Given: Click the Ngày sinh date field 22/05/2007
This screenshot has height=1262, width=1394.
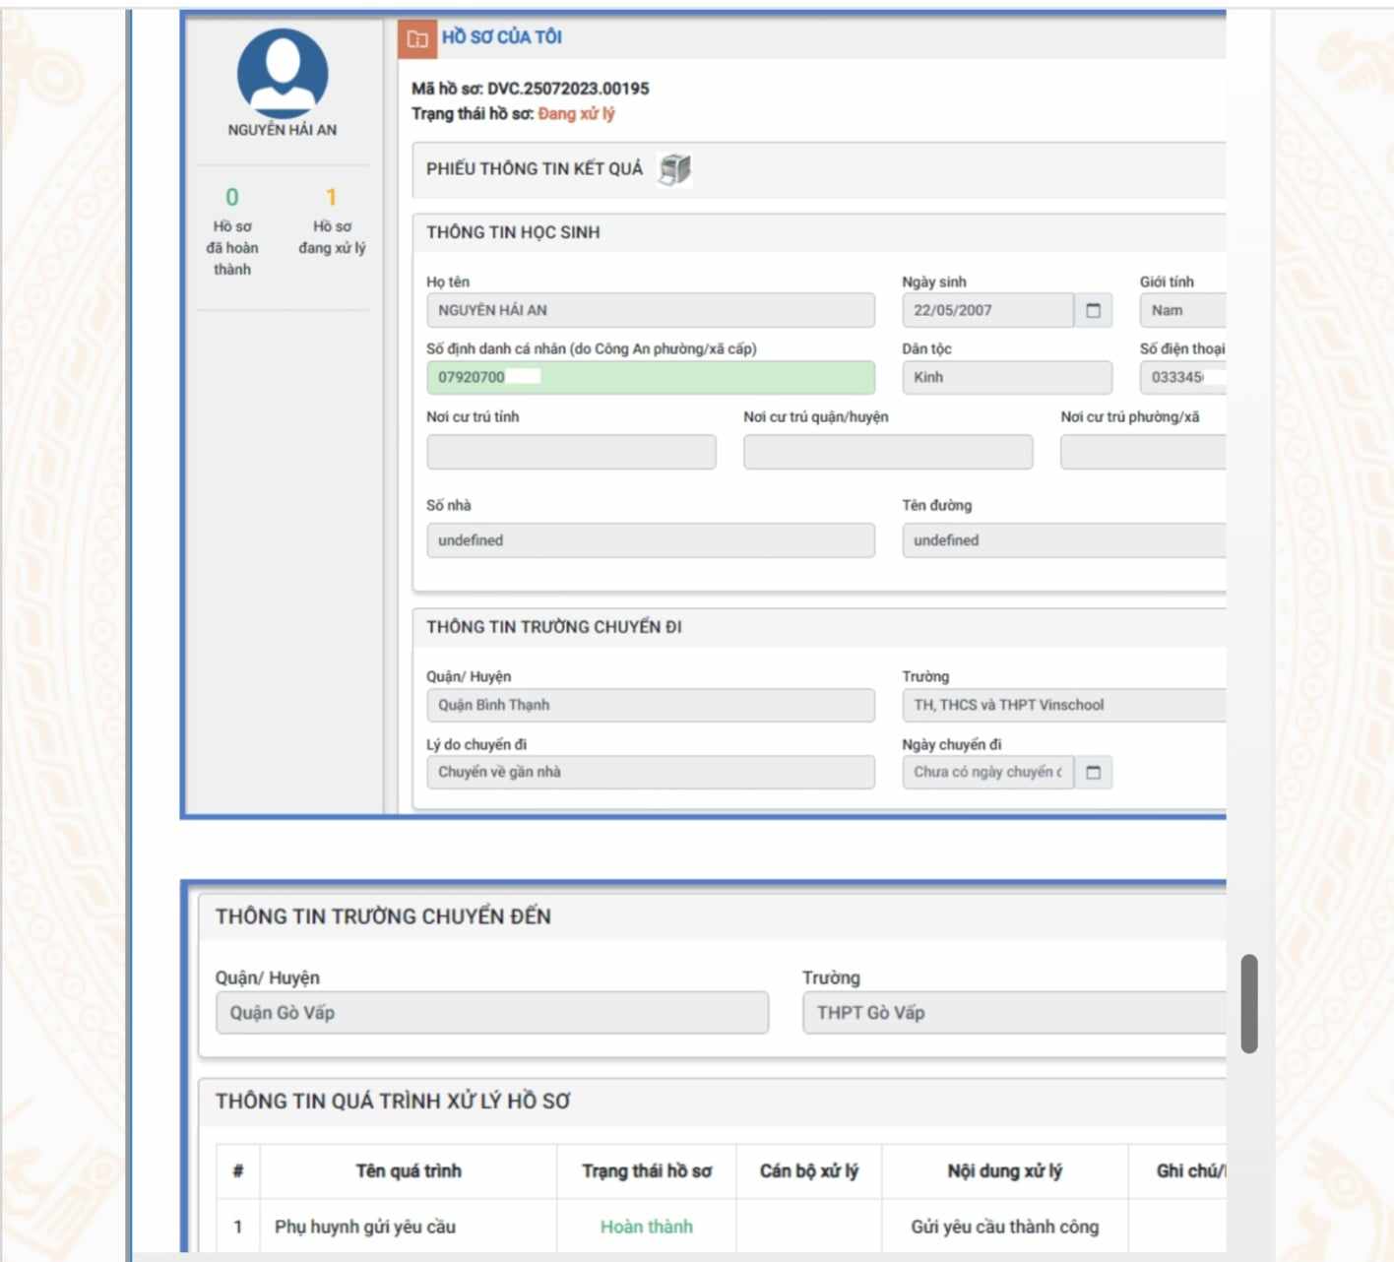Looking at the screenshot, I should pos(987,310).
